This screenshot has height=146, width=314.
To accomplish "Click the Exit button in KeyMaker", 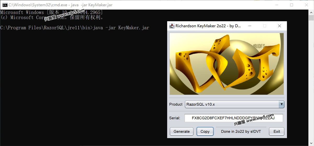I will [277, 131].
